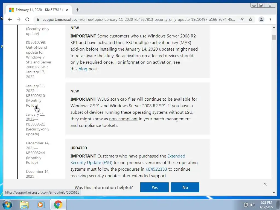Click page scrollbar up arrow
Viewport: 280px width, 210px height.
274,27
